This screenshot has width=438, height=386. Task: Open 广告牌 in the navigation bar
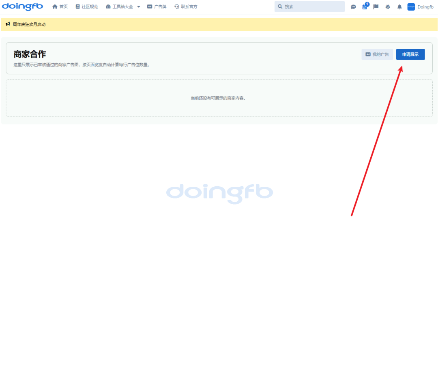pos(157,7)
